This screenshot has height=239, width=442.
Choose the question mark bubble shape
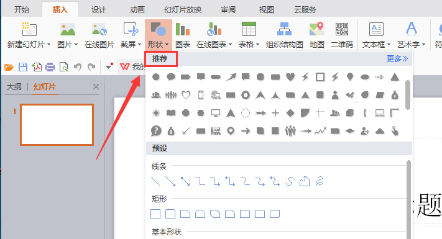point(156,131)
